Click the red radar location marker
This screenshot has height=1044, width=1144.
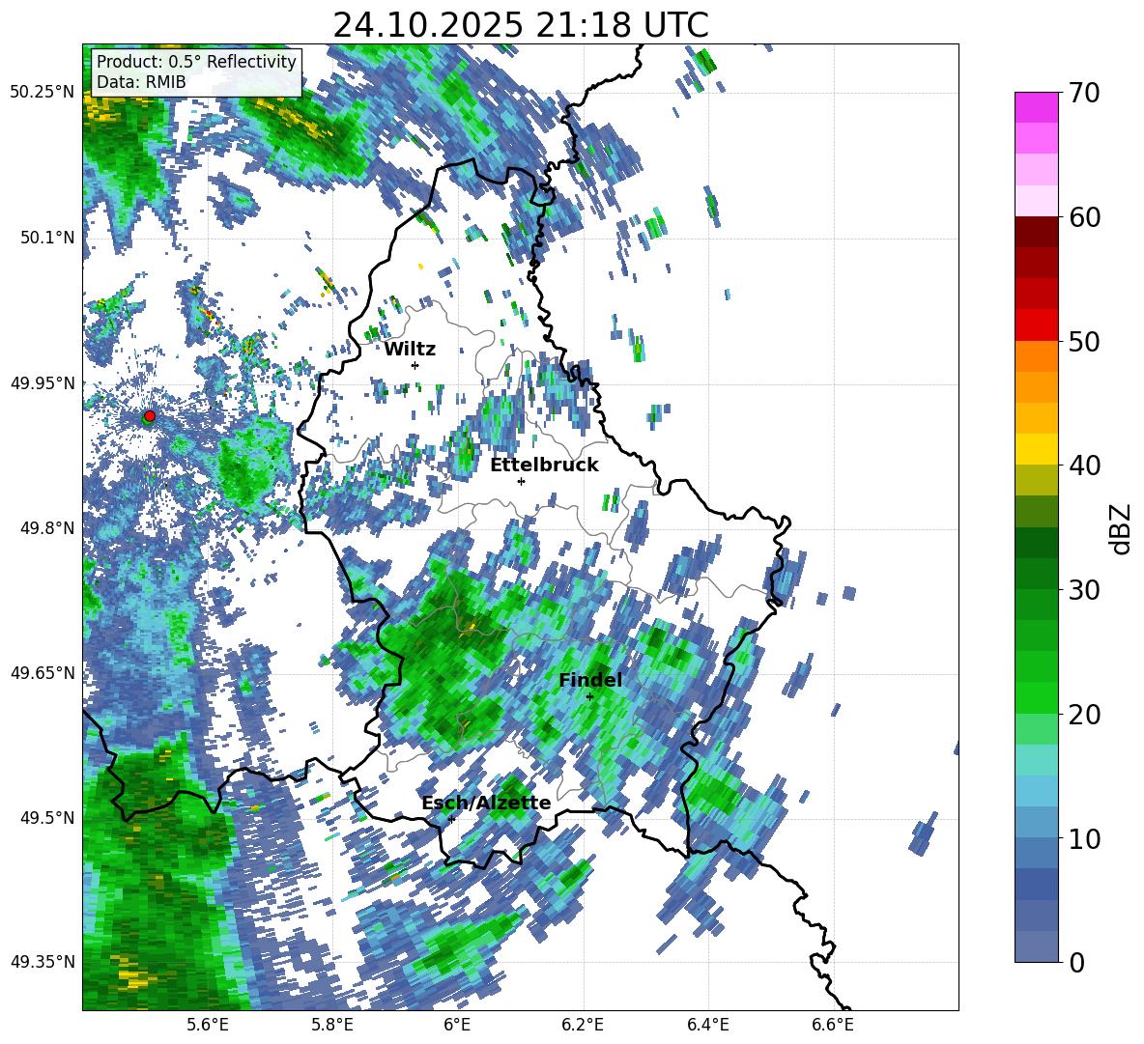click(x=150, y=415)
